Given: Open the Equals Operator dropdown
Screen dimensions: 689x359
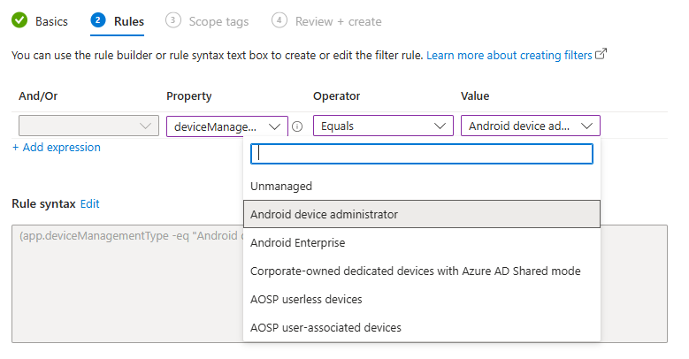Looking at the screenshot, I should click(382, 126).
